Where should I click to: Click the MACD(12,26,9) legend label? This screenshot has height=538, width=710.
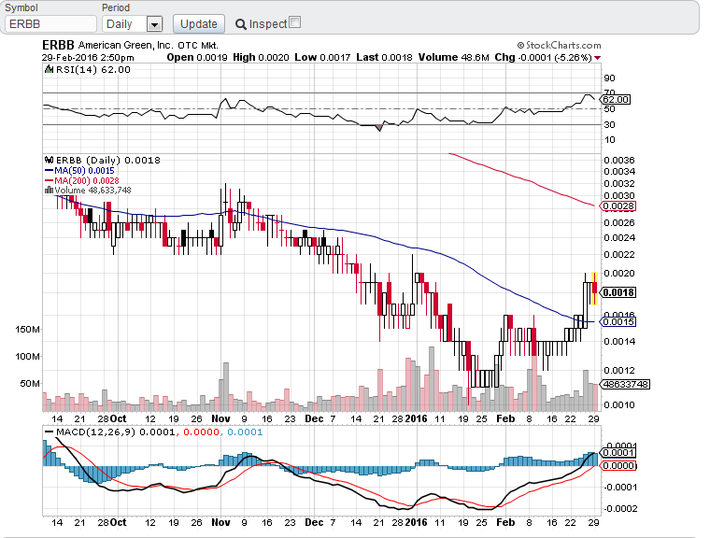tap(95, 432)
